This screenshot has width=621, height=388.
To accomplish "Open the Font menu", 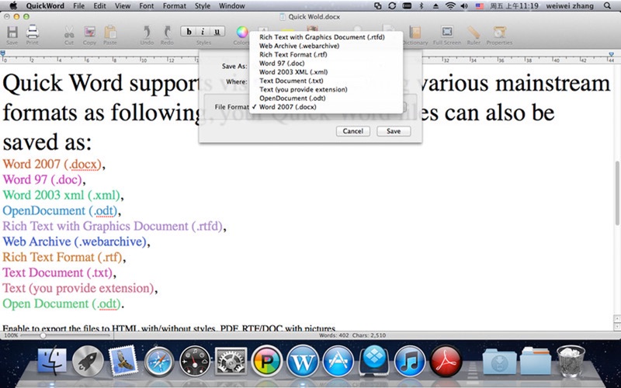I will [146, 5].
